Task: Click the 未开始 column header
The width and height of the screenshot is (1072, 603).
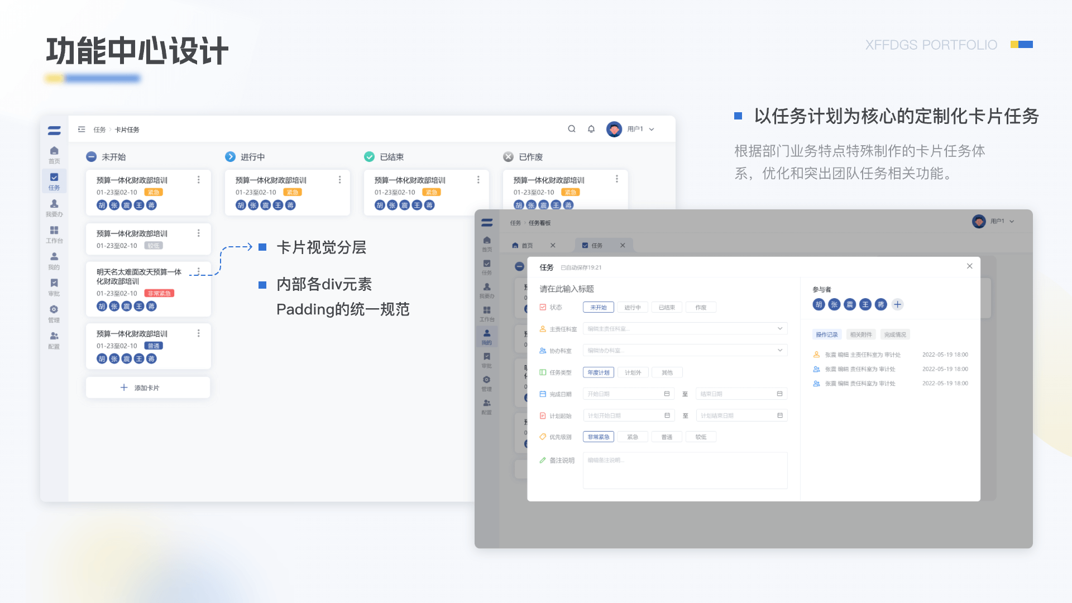Action: click(106, 157)
